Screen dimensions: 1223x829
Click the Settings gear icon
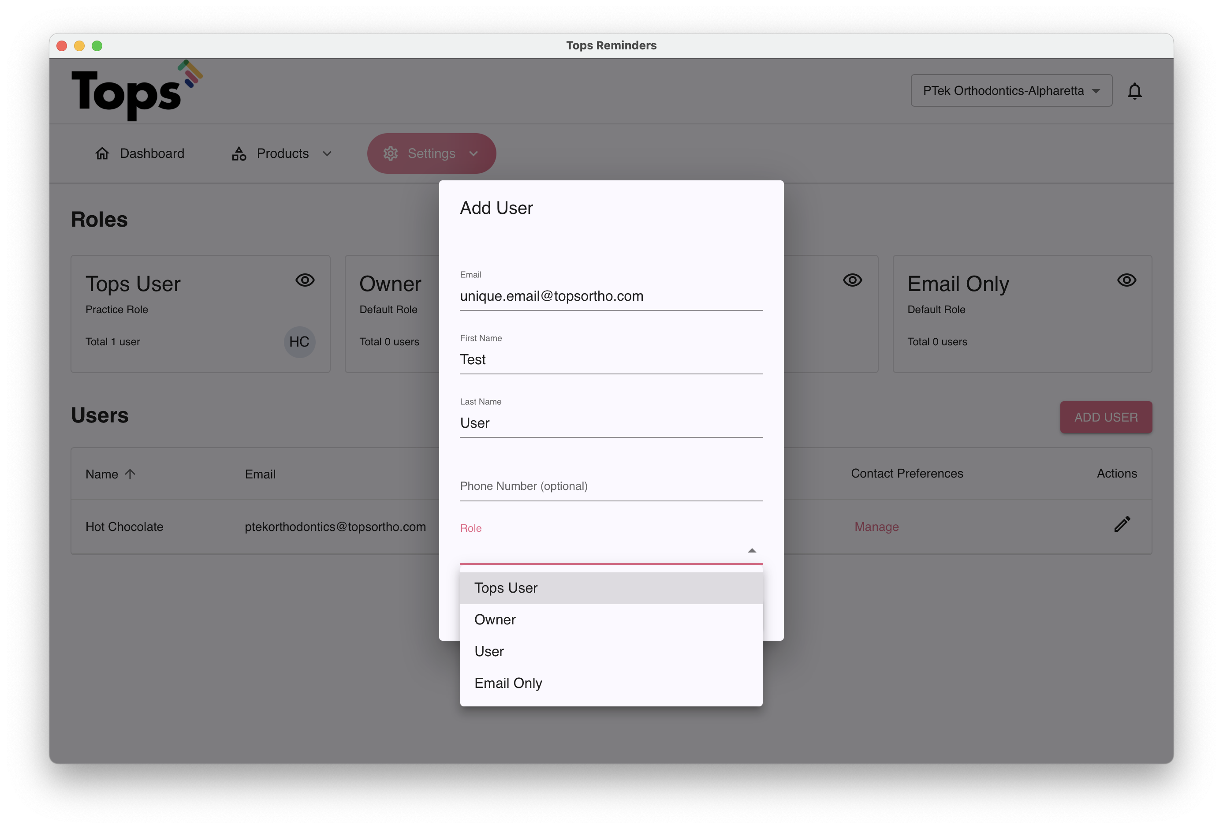pyautogui.click(x=391, y=153)
